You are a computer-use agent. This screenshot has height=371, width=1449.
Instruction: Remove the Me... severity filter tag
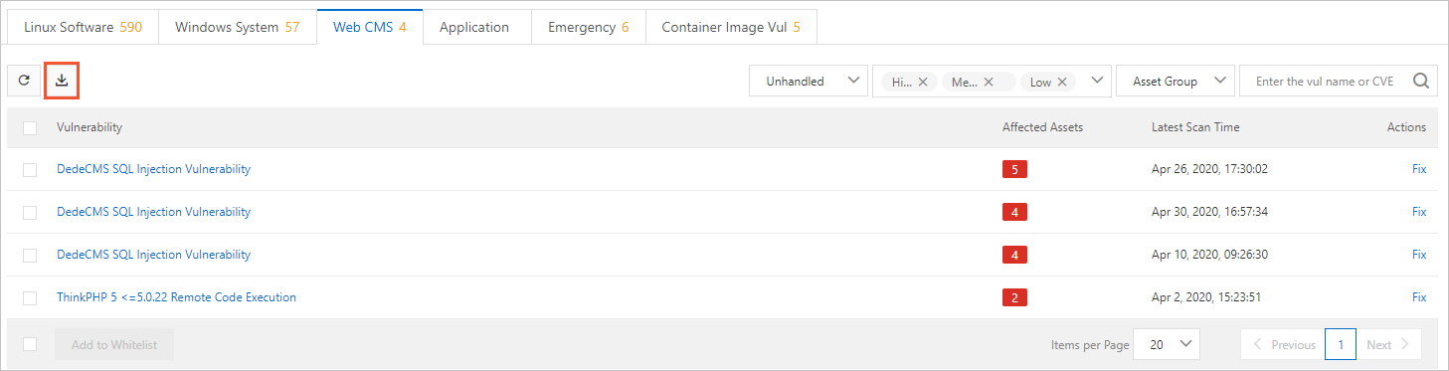pos(988,83)
